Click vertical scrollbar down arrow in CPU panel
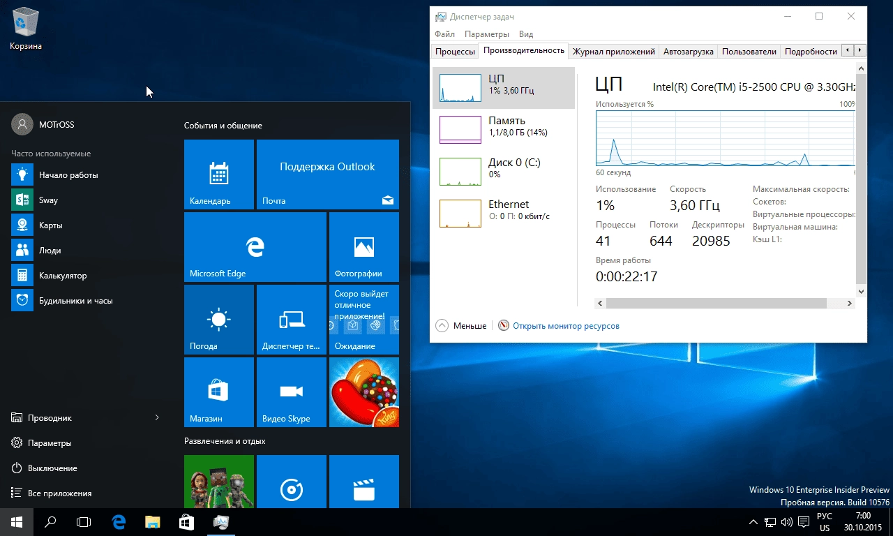The width and height of the screenshot is (893, 536). click(861, 292)
